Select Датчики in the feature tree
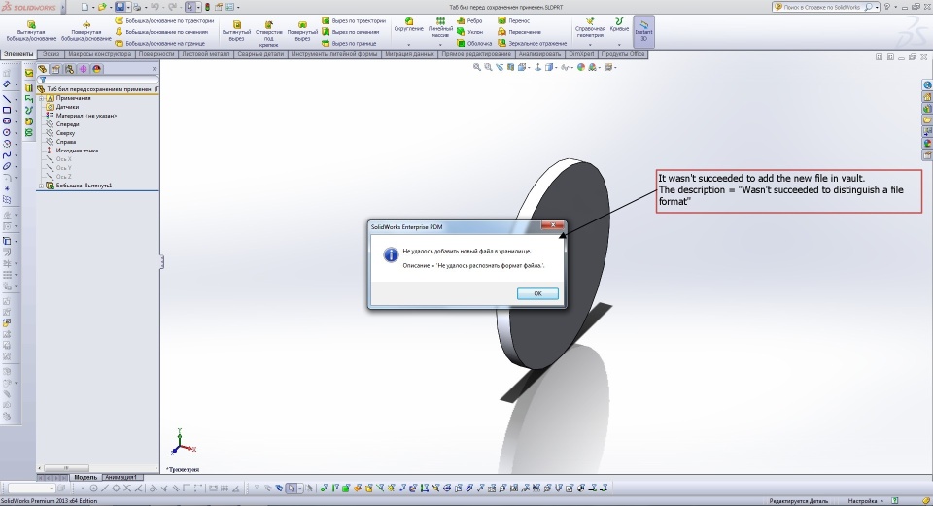The height and width of the screenshot is (506, 933). tap(63, 107)
